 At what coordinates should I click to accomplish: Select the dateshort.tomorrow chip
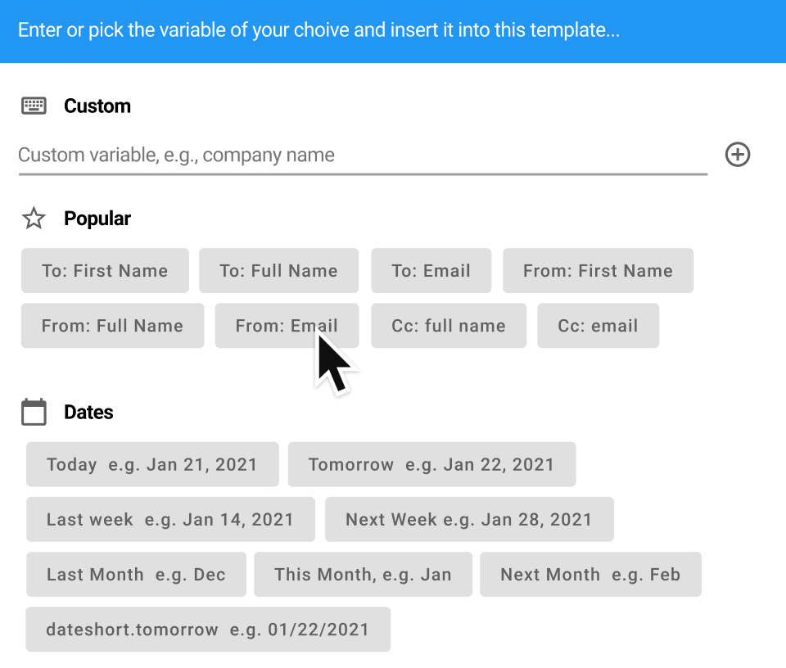point(208,629)
